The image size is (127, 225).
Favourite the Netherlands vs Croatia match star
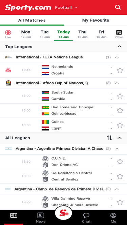(x=120, y=70)
